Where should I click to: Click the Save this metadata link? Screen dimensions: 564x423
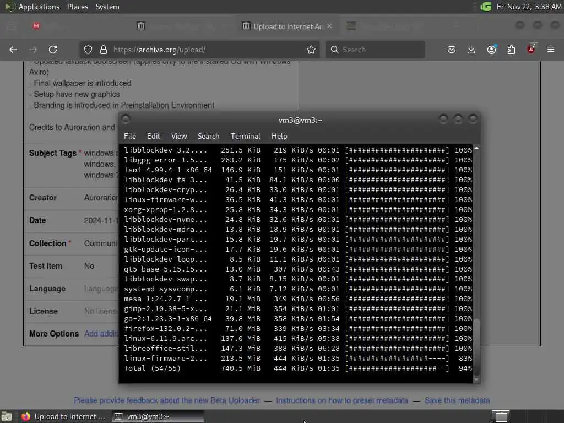click(x=457, y=400)
